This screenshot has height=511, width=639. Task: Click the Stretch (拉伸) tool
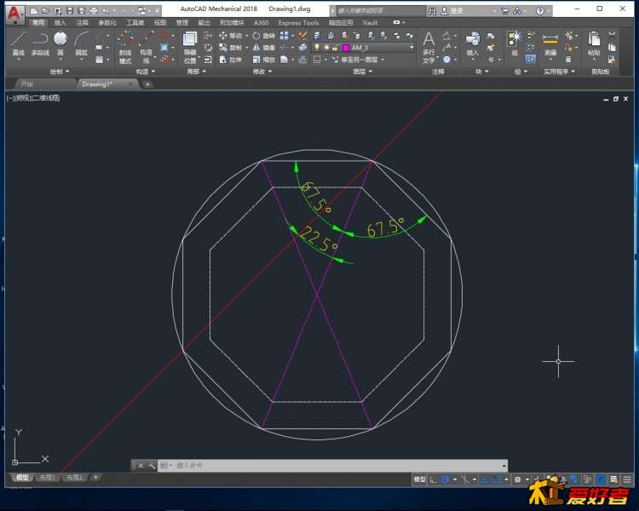coord(231,60)
